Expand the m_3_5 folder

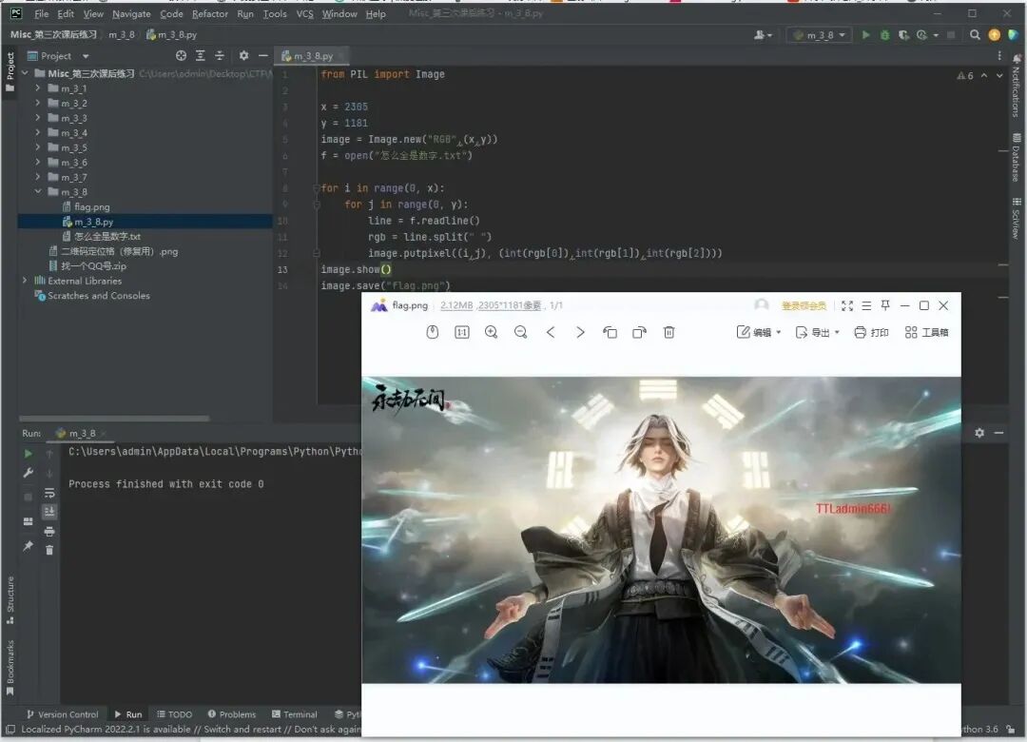pos(37,147)
